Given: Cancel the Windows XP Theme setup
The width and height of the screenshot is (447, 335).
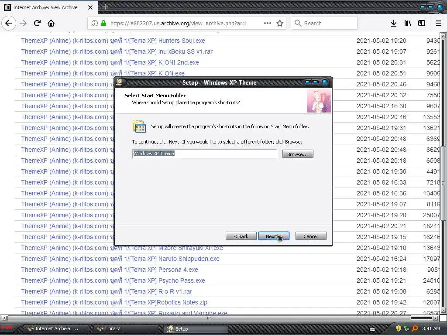Looking at the screenshot, I should point(311,236).
